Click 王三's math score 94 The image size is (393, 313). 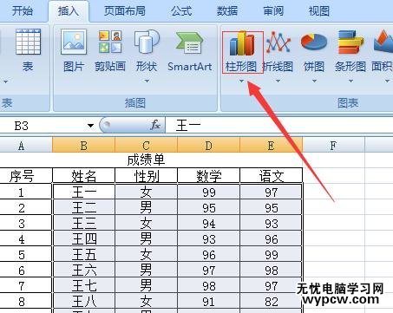(x=208, y=223)
